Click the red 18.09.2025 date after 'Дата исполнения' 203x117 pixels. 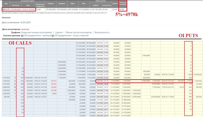coord(25,30)
